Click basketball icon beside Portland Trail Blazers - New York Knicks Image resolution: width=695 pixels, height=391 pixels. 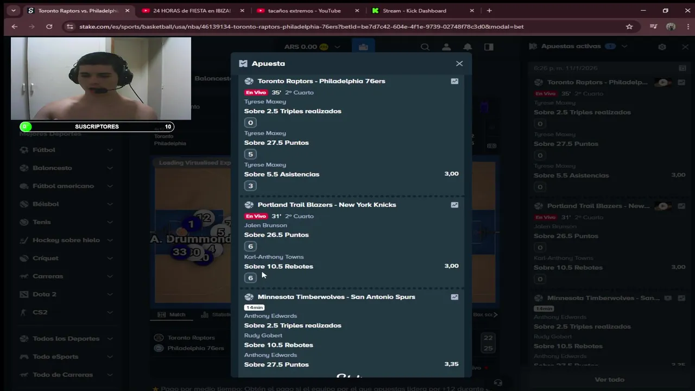tap(249, 205)
